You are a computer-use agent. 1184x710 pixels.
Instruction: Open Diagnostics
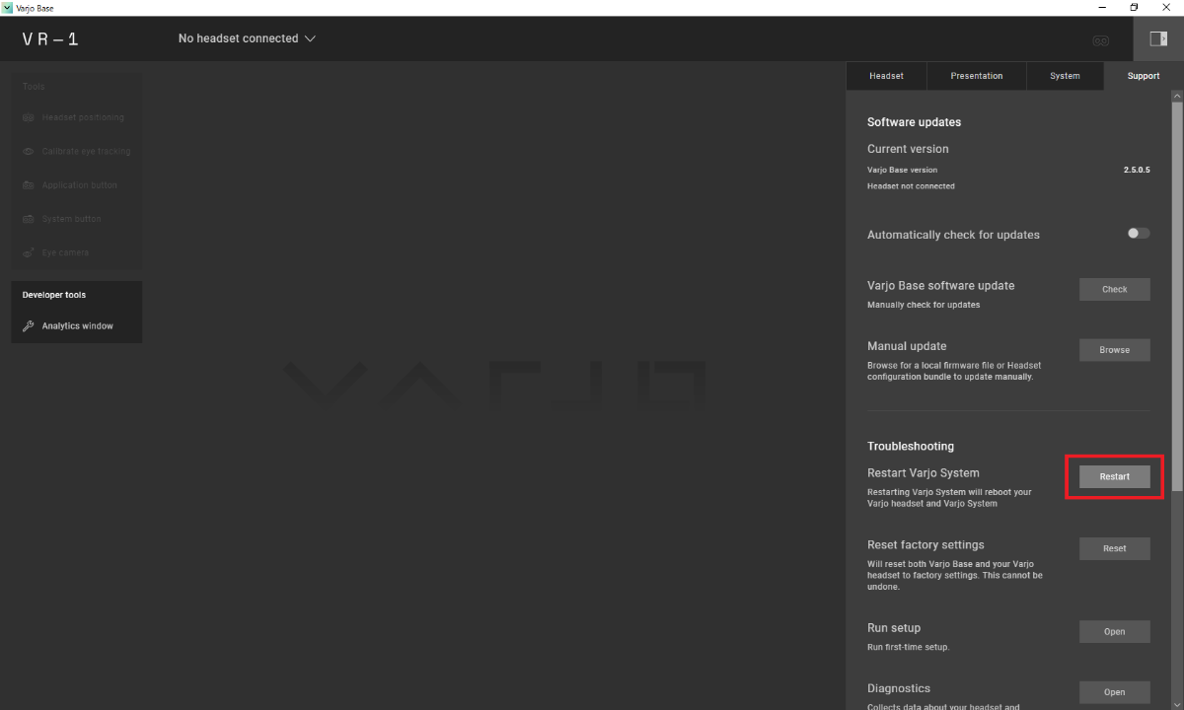[1114, 692]
